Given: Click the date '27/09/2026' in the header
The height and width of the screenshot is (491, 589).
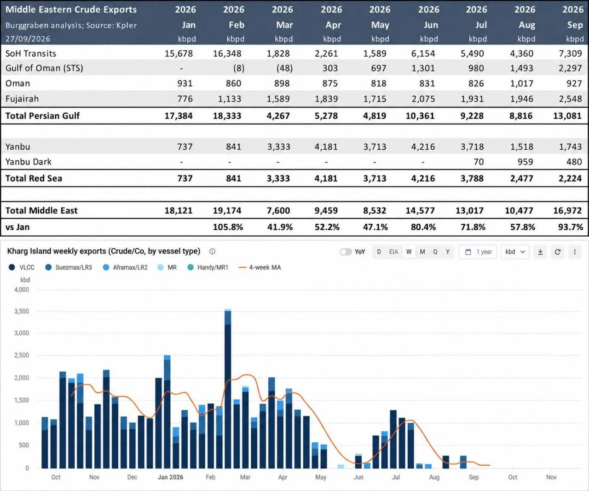Looking at the screenshot, I should (x=28, y=39).
